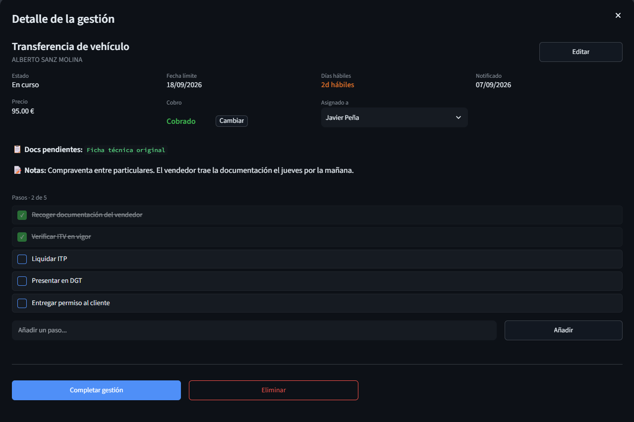
Task: Check the Presentar en DGT step
Action: tap(22, 281)
